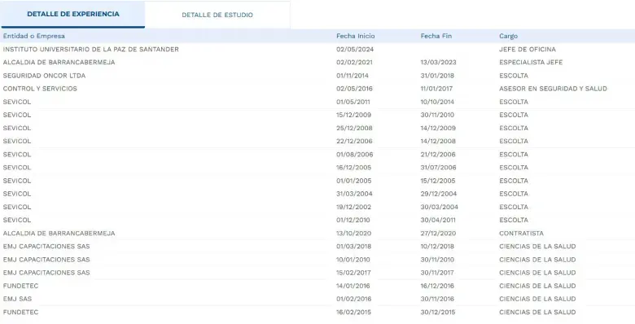Click end date 15/12/2005

(x=438, y=181)
